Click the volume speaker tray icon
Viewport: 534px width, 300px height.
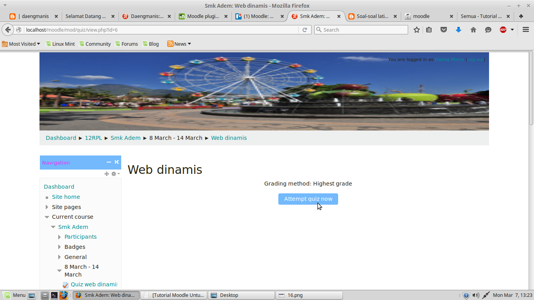[x=475, y=295]
